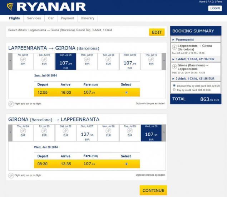Click next-dates arrow in outbound date strip
Image resolution: width=227 pixels, height=197 pixels.
pyautogui.click(x=164, y=62)
